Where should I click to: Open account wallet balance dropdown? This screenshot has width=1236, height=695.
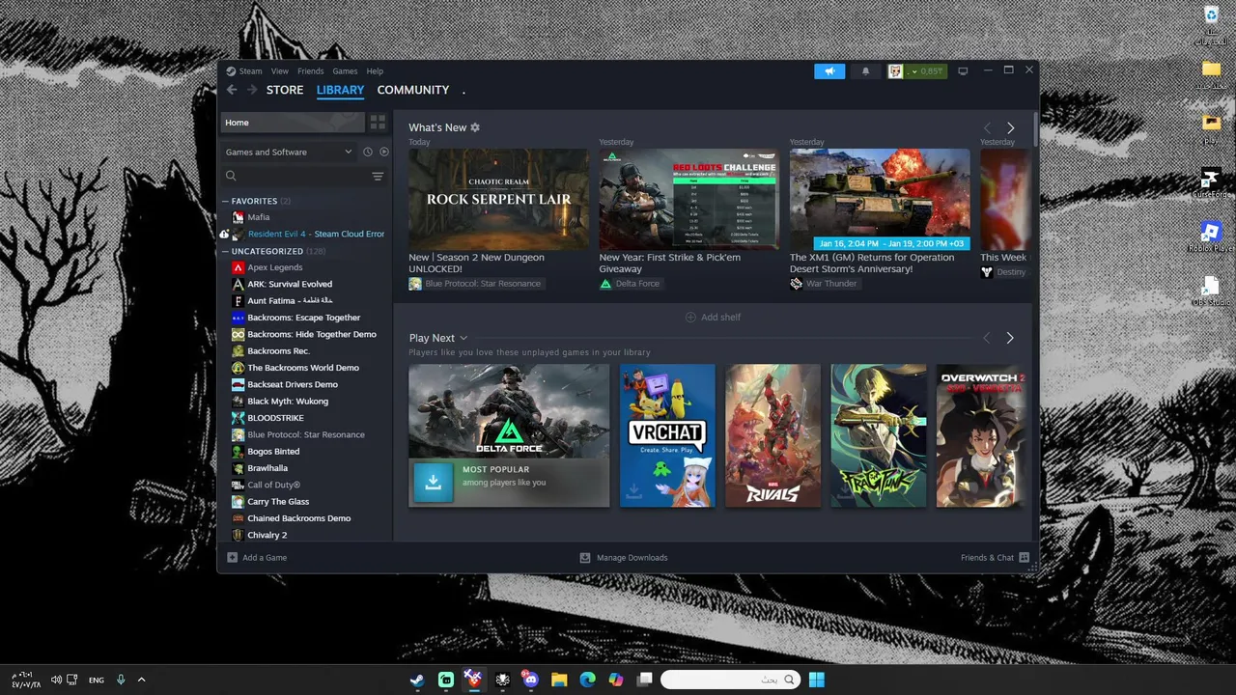926,71
